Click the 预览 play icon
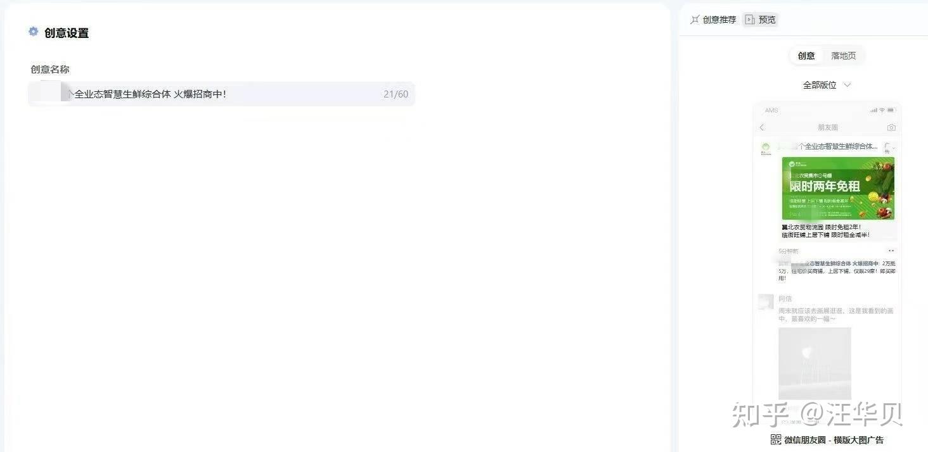Viewport: 928px width, 452px height. pyautogui.click(x=750, y=20)
